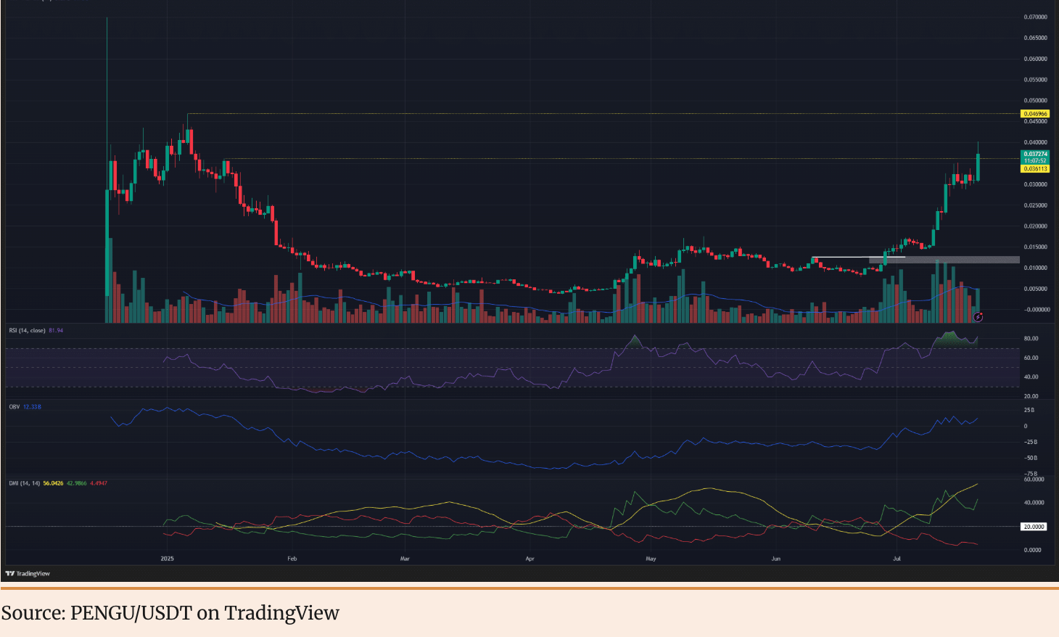Image resolution: width=1059 pixels, height=637 pixels.
Task: Click the May label on time axis
Action: [x=651, y=559]
